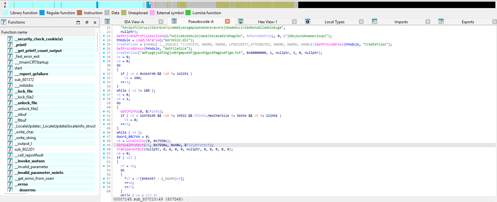Sort by the Function name column header

pyautogui.click(x=48, y=32)
